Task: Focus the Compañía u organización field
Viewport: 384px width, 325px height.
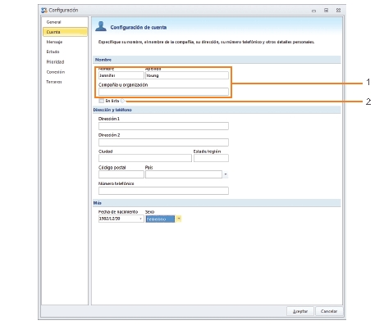Action: point(163,92)
